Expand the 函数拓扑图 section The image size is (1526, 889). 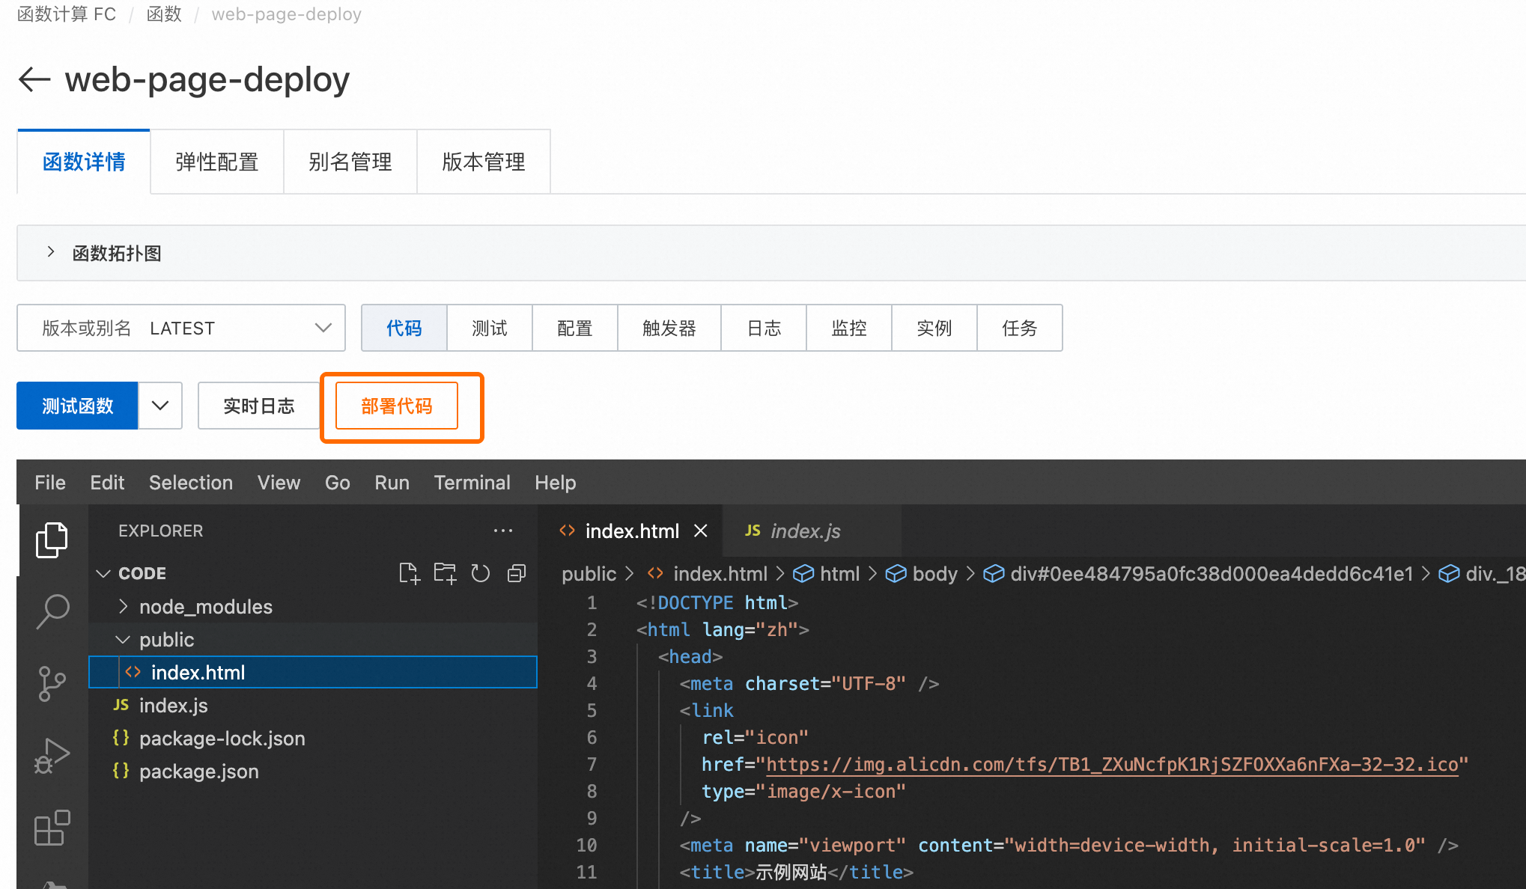pos(50,252)
